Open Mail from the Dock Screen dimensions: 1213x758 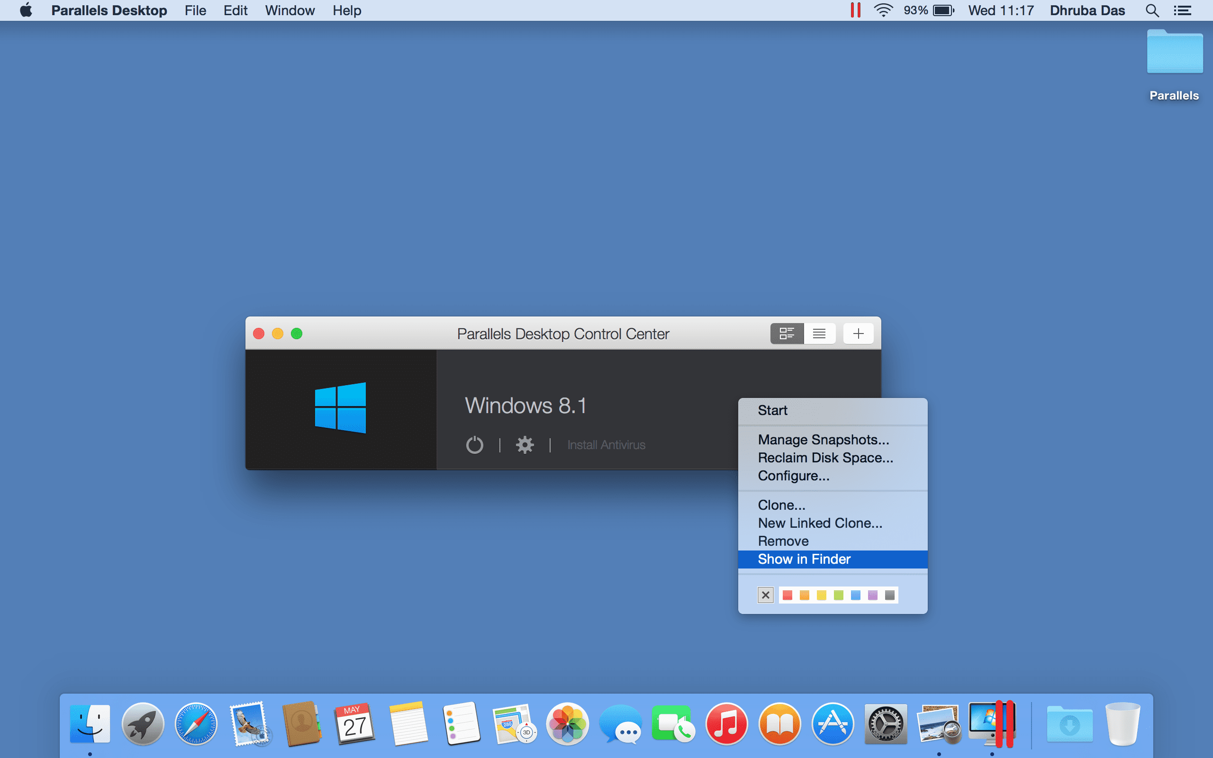[249, 723]
